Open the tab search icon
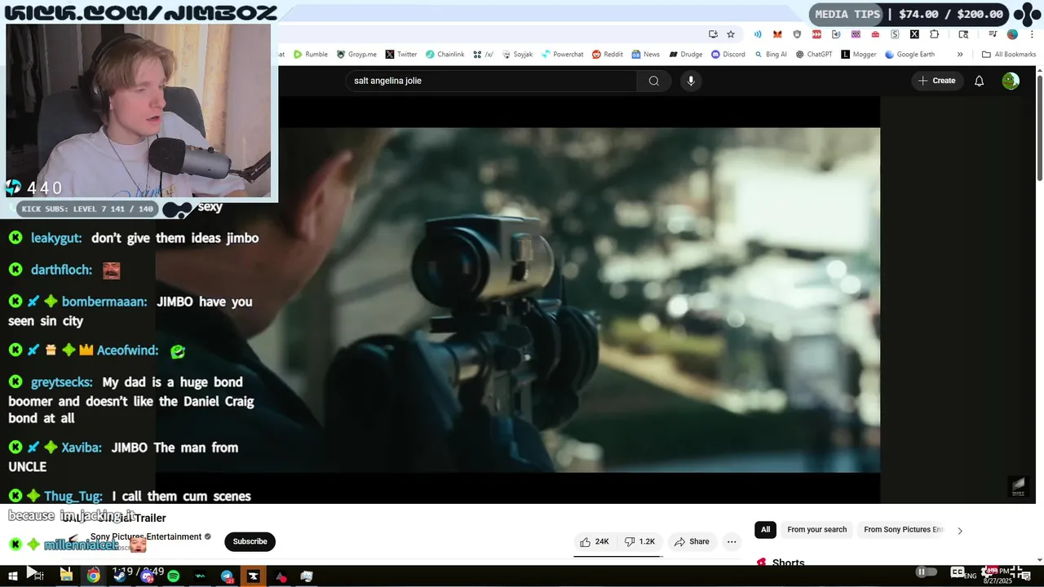This screenshot has width=1044, height=587. (963, 34)
